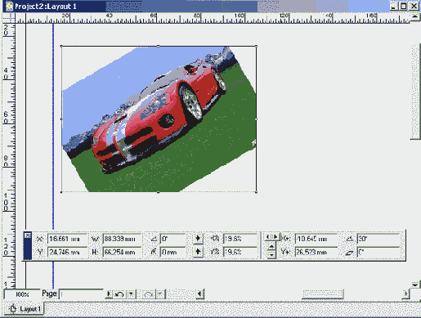
Task: Click the redo arrow icon
Action: (x=148, y=294)
